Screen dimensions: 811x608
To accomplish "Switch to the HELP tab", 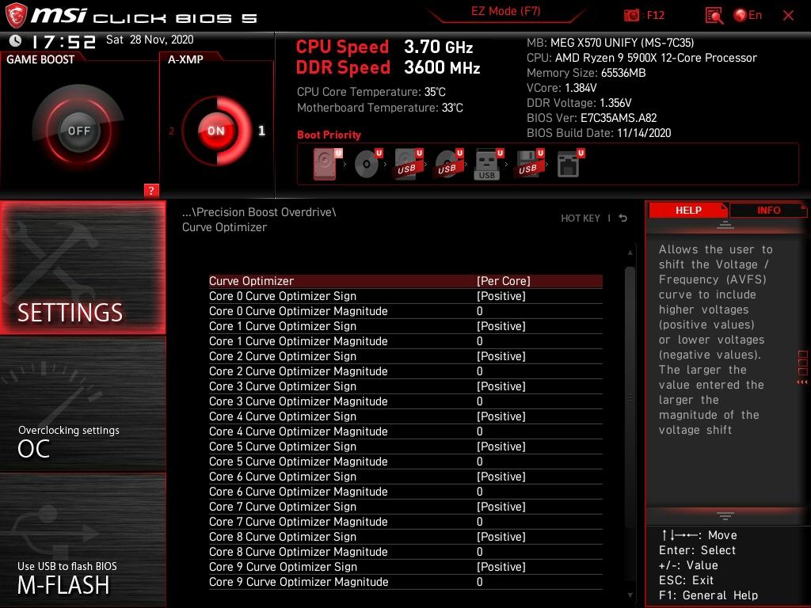I will click(688, 211).
